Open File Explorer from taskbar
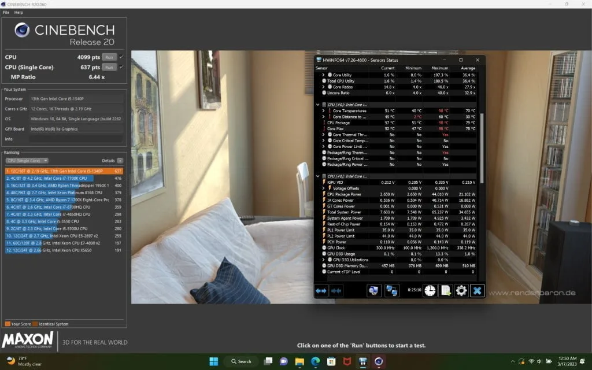Viewport: 592px width, 370px height. 299,361
